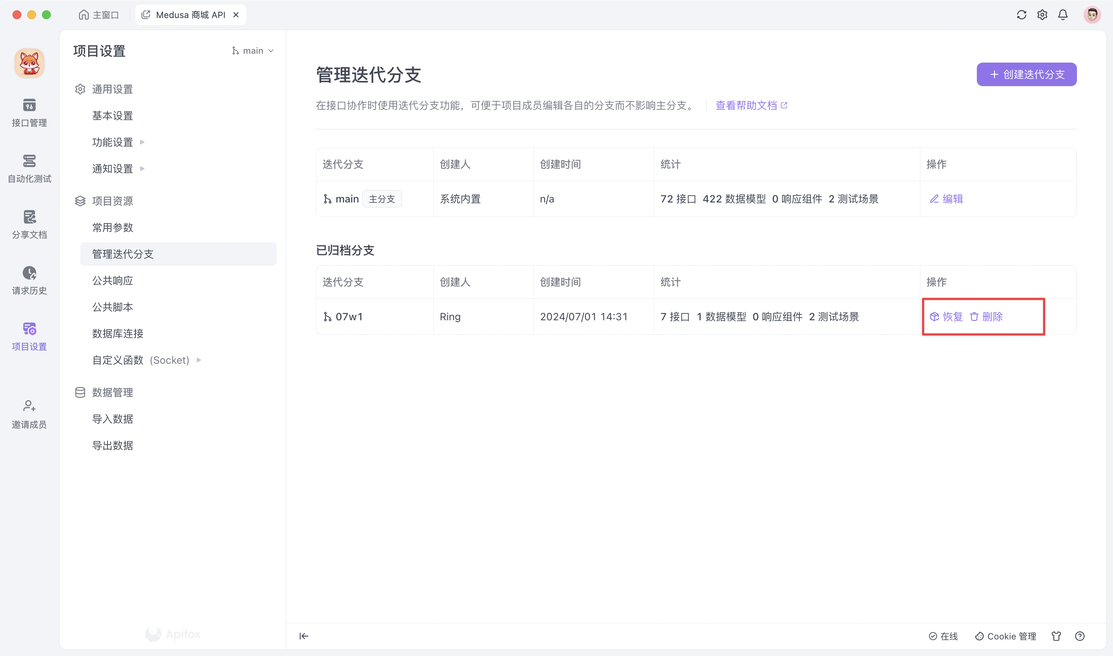1113x656 pixels.
Task: Collapse the left panel with the arrow icon
Action: pos(304,636)
